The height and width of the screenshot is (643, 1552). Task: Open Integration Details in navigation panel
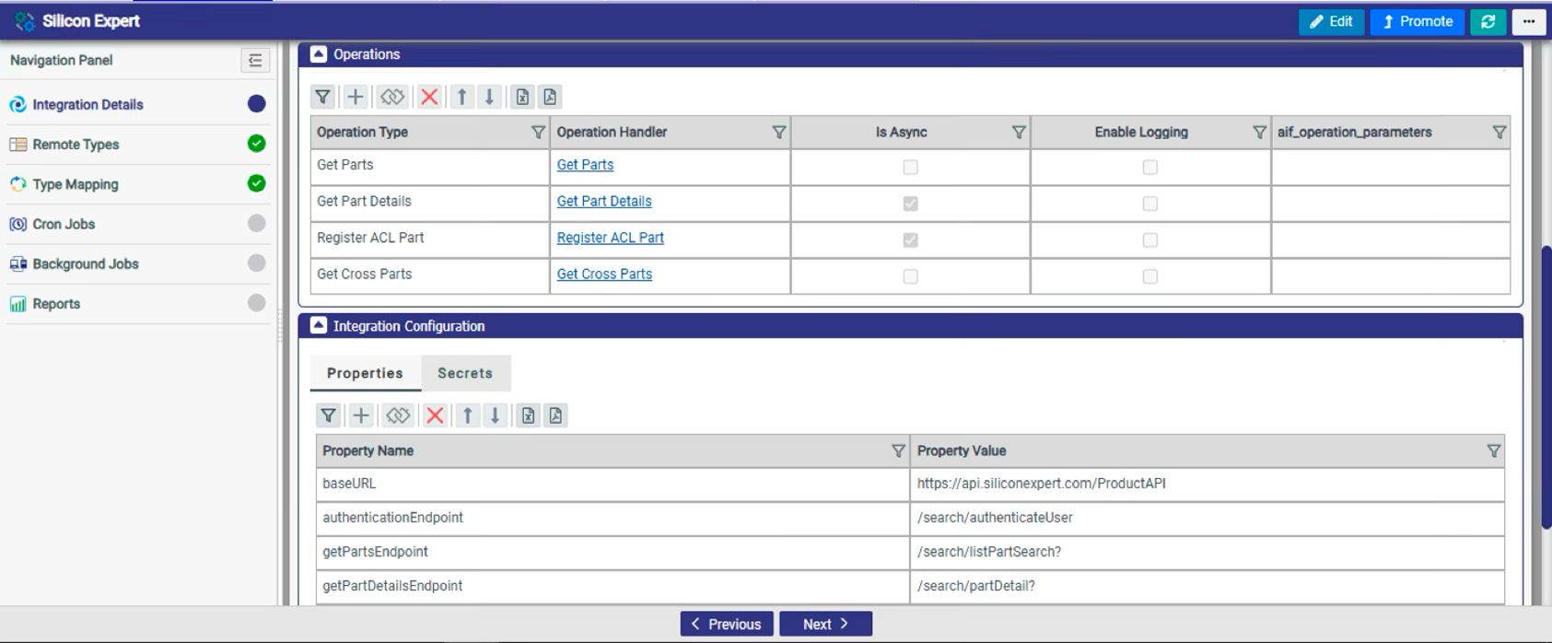[138, 104]
